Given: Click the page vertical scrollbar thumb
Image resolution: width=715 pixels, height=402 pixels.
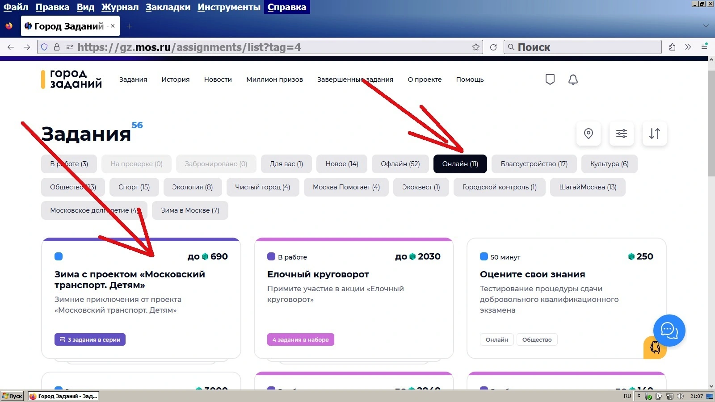Looking at the screenshot, I should click(711, 123).
